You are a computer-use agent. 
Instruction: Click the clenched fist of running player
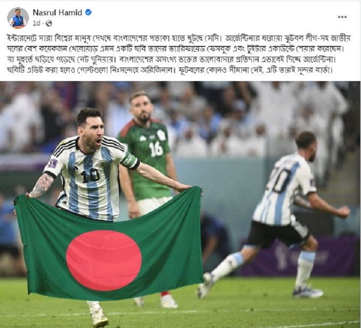pos(343,211)
